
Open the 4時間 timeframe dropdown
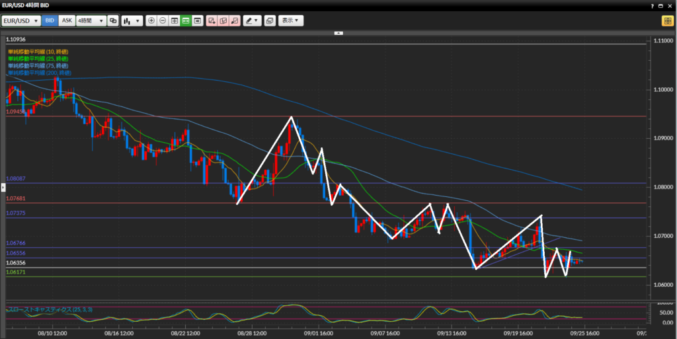click(x=91, y=20)
